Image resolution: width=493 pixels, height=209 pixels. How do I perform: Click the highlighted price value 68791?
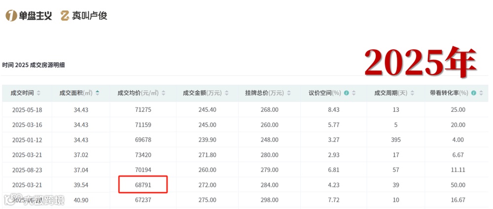click(x=143, y=185)
